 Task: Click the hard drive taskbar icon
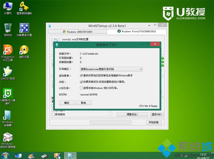pos(44,156)
